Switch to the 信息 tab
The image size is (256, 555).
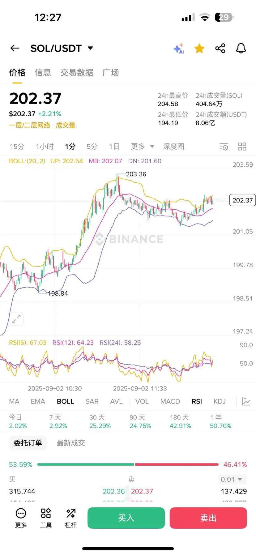click(x=43, y=73)
